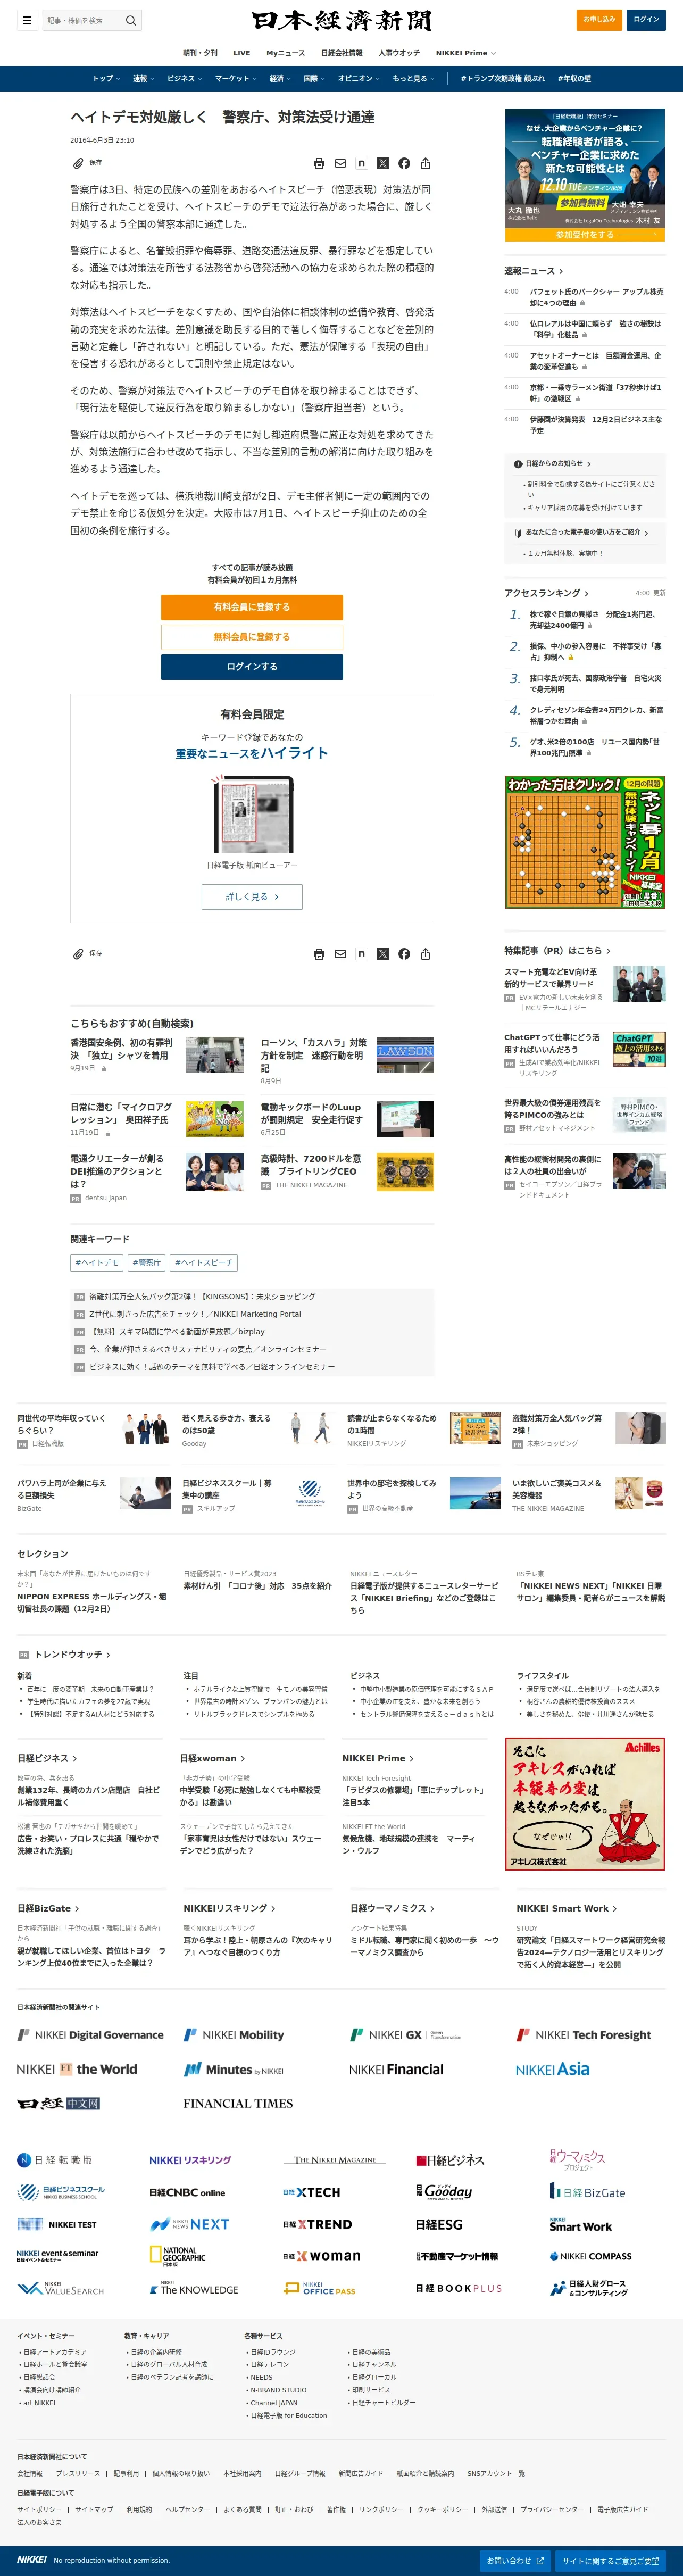The image size is (683, 2576).
Task: Expand the オピニオン navigation dropdown
Action: point(359,78)
